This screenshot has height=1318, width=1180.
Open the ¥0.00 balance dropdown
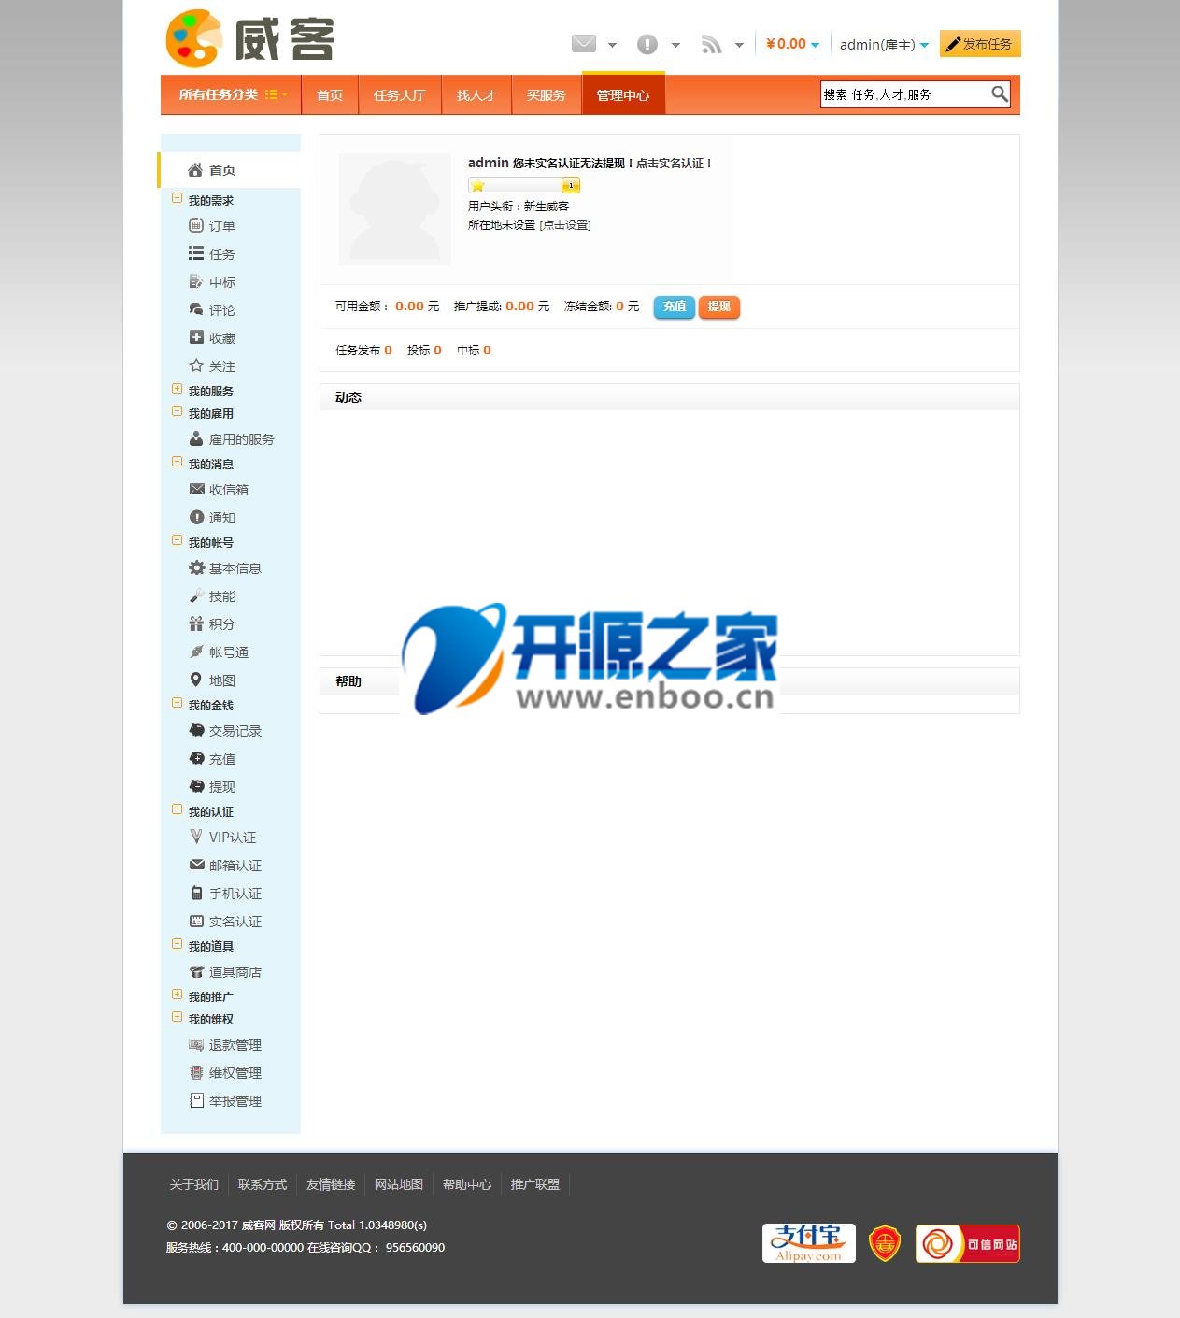[x=792, y=44]
